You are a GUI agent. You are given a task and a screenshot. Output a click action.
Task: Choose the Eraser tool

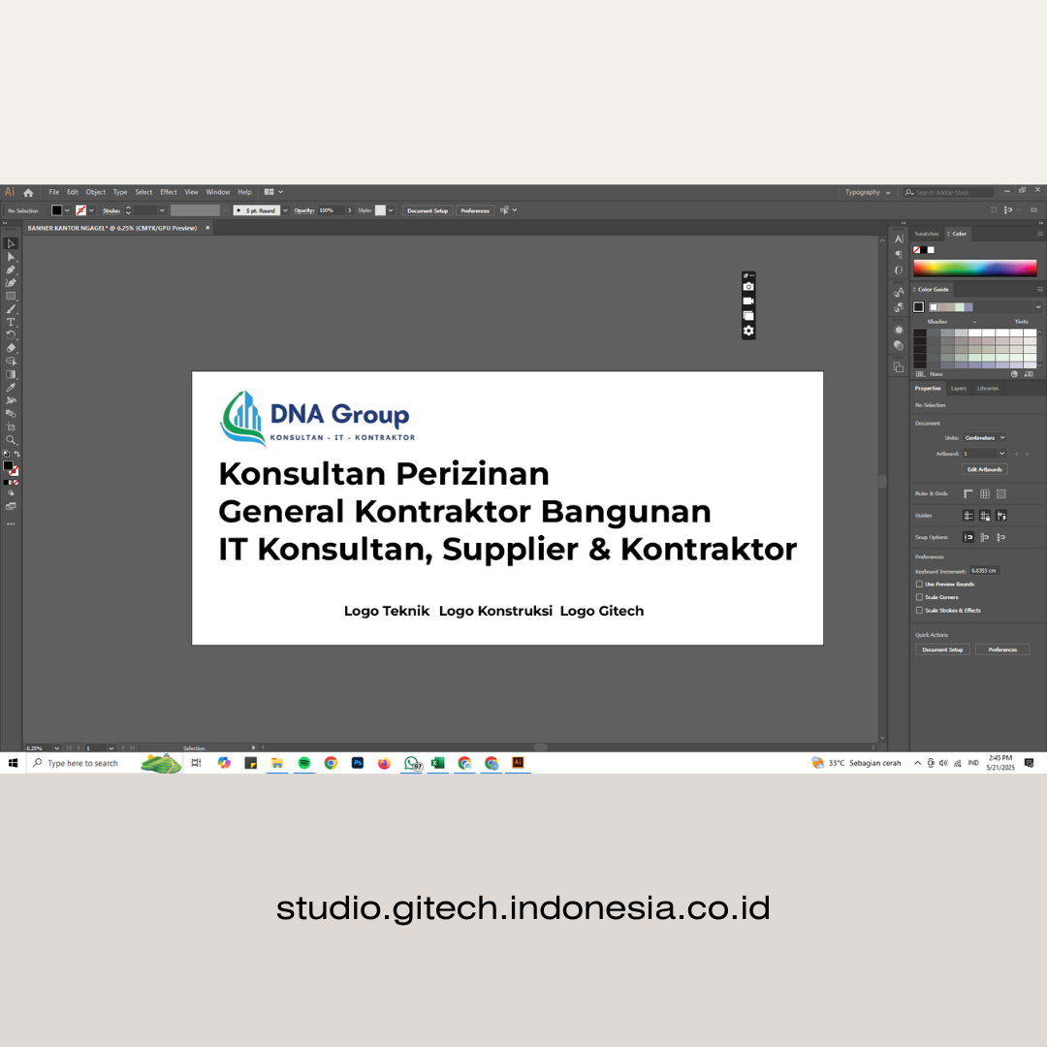click(x=12, y=347)
